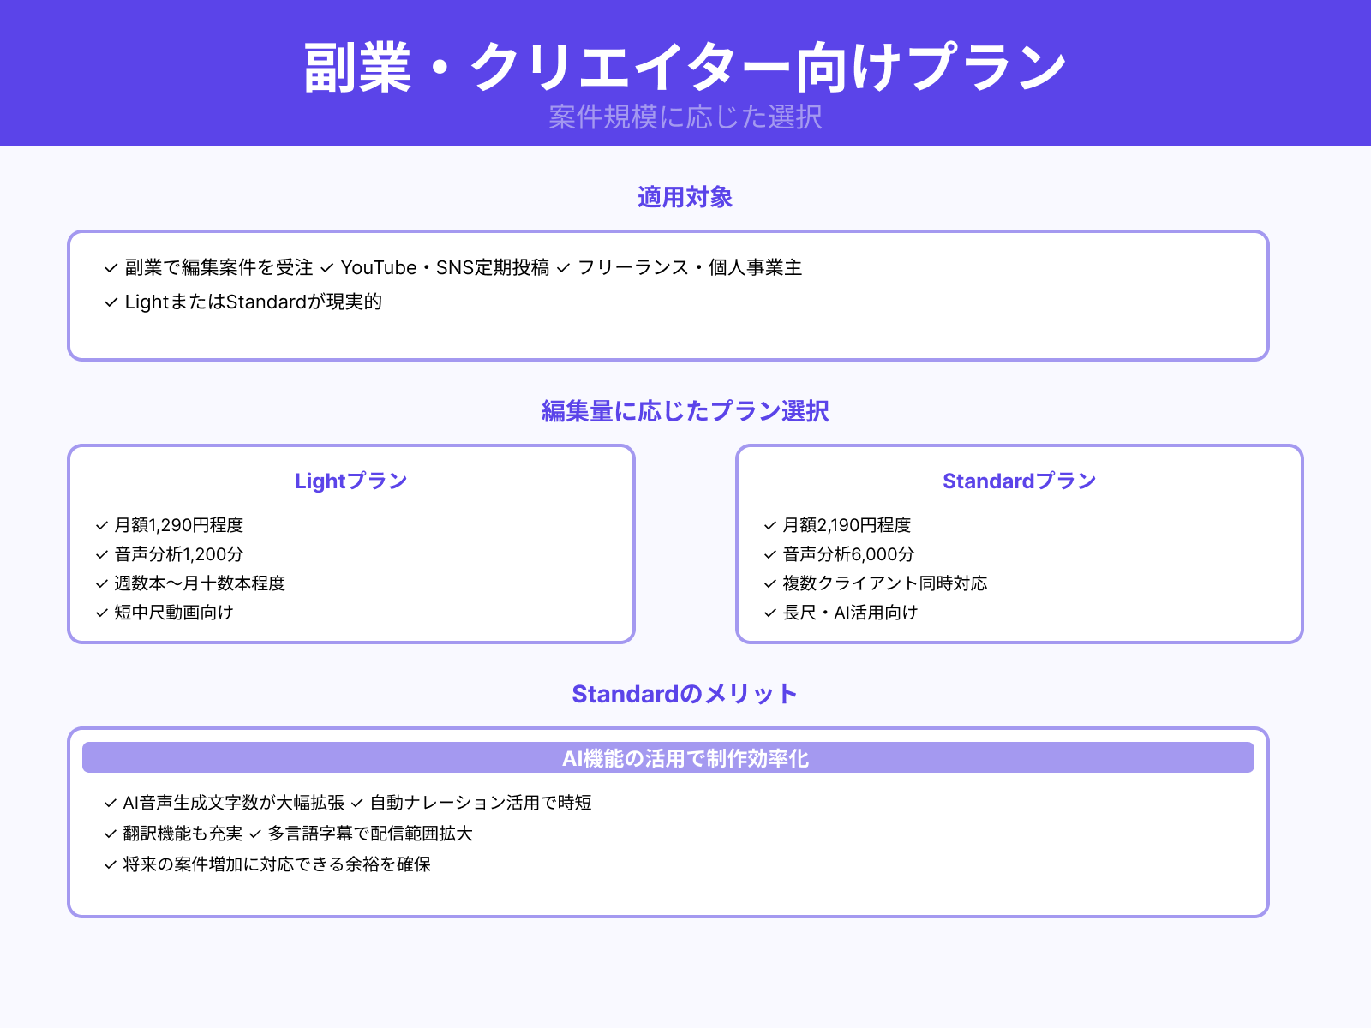Select the Standardのメリット heading

click(x=685, y=694)
